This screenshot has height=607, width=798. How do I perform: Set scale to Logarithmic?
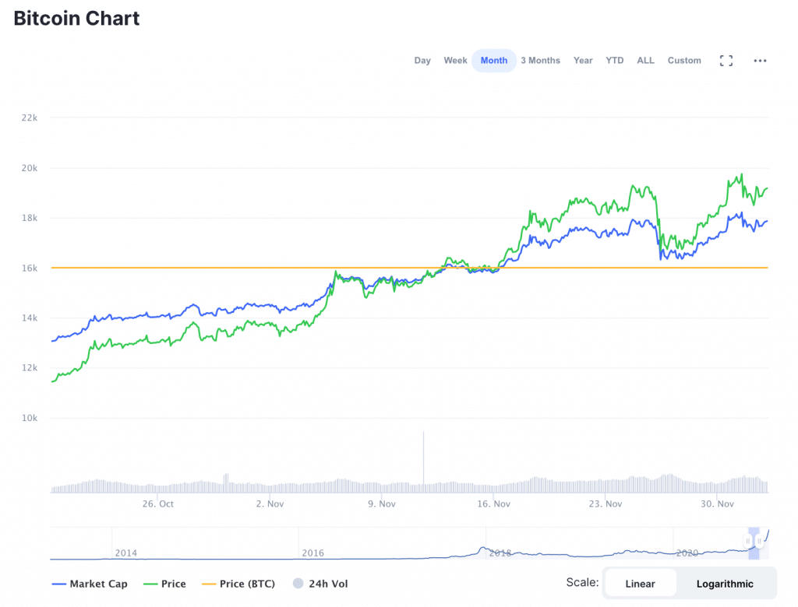pos(725,584)
